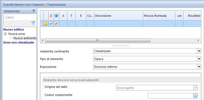Click the filter funnel icon

pos(33,23)
